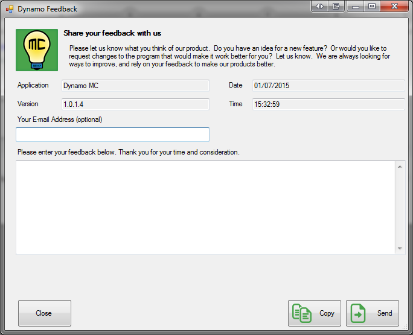Maximize the Dynamo Feedback window
Screen dimensions: 413x335
[372, 6]
